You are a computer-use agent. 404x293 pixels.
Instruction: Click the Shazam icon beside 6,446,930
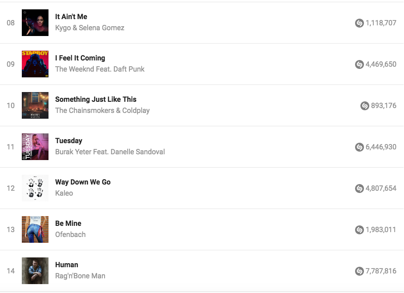pos(360,147)
